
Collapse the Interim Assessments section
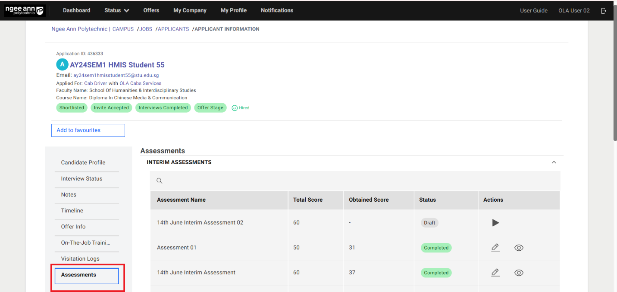554,163
